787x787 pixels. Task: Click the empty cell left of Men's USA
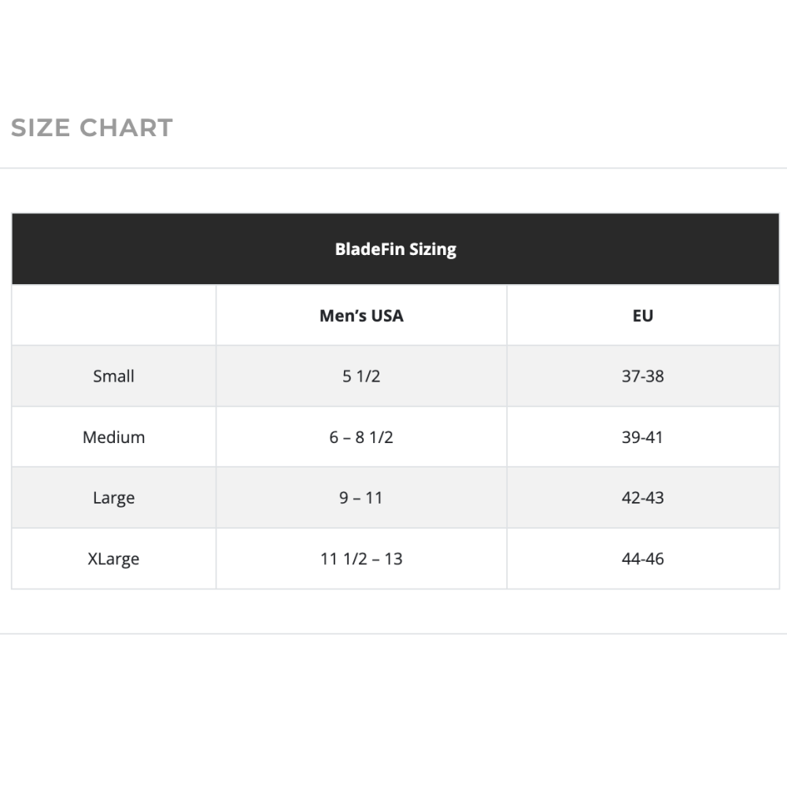point(113,316)
